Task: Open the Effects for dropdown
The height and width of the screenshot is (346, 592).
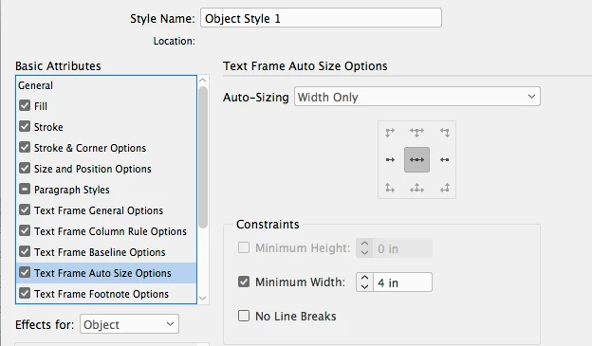Action: [129, 324]
